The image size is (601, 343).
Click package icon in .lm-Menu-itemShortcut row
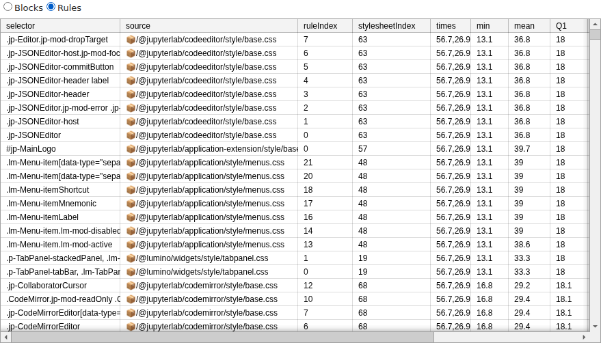click(x=131, y=190)
